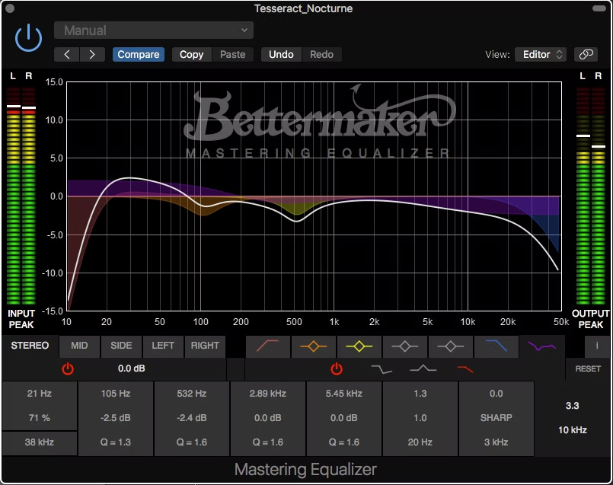
Task: Click the Redo button
Action: tap(322, 55)
